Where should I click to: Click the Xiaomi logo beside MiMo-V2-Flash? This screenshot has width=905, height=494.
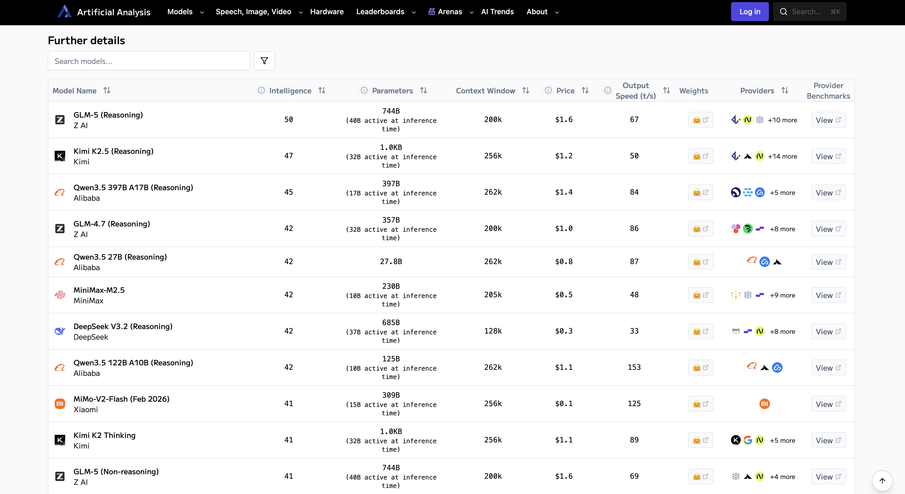click(60, 404)
